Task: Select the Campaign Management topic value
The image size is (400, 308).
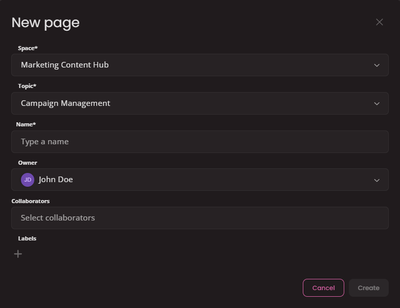Action: (65, 103)
